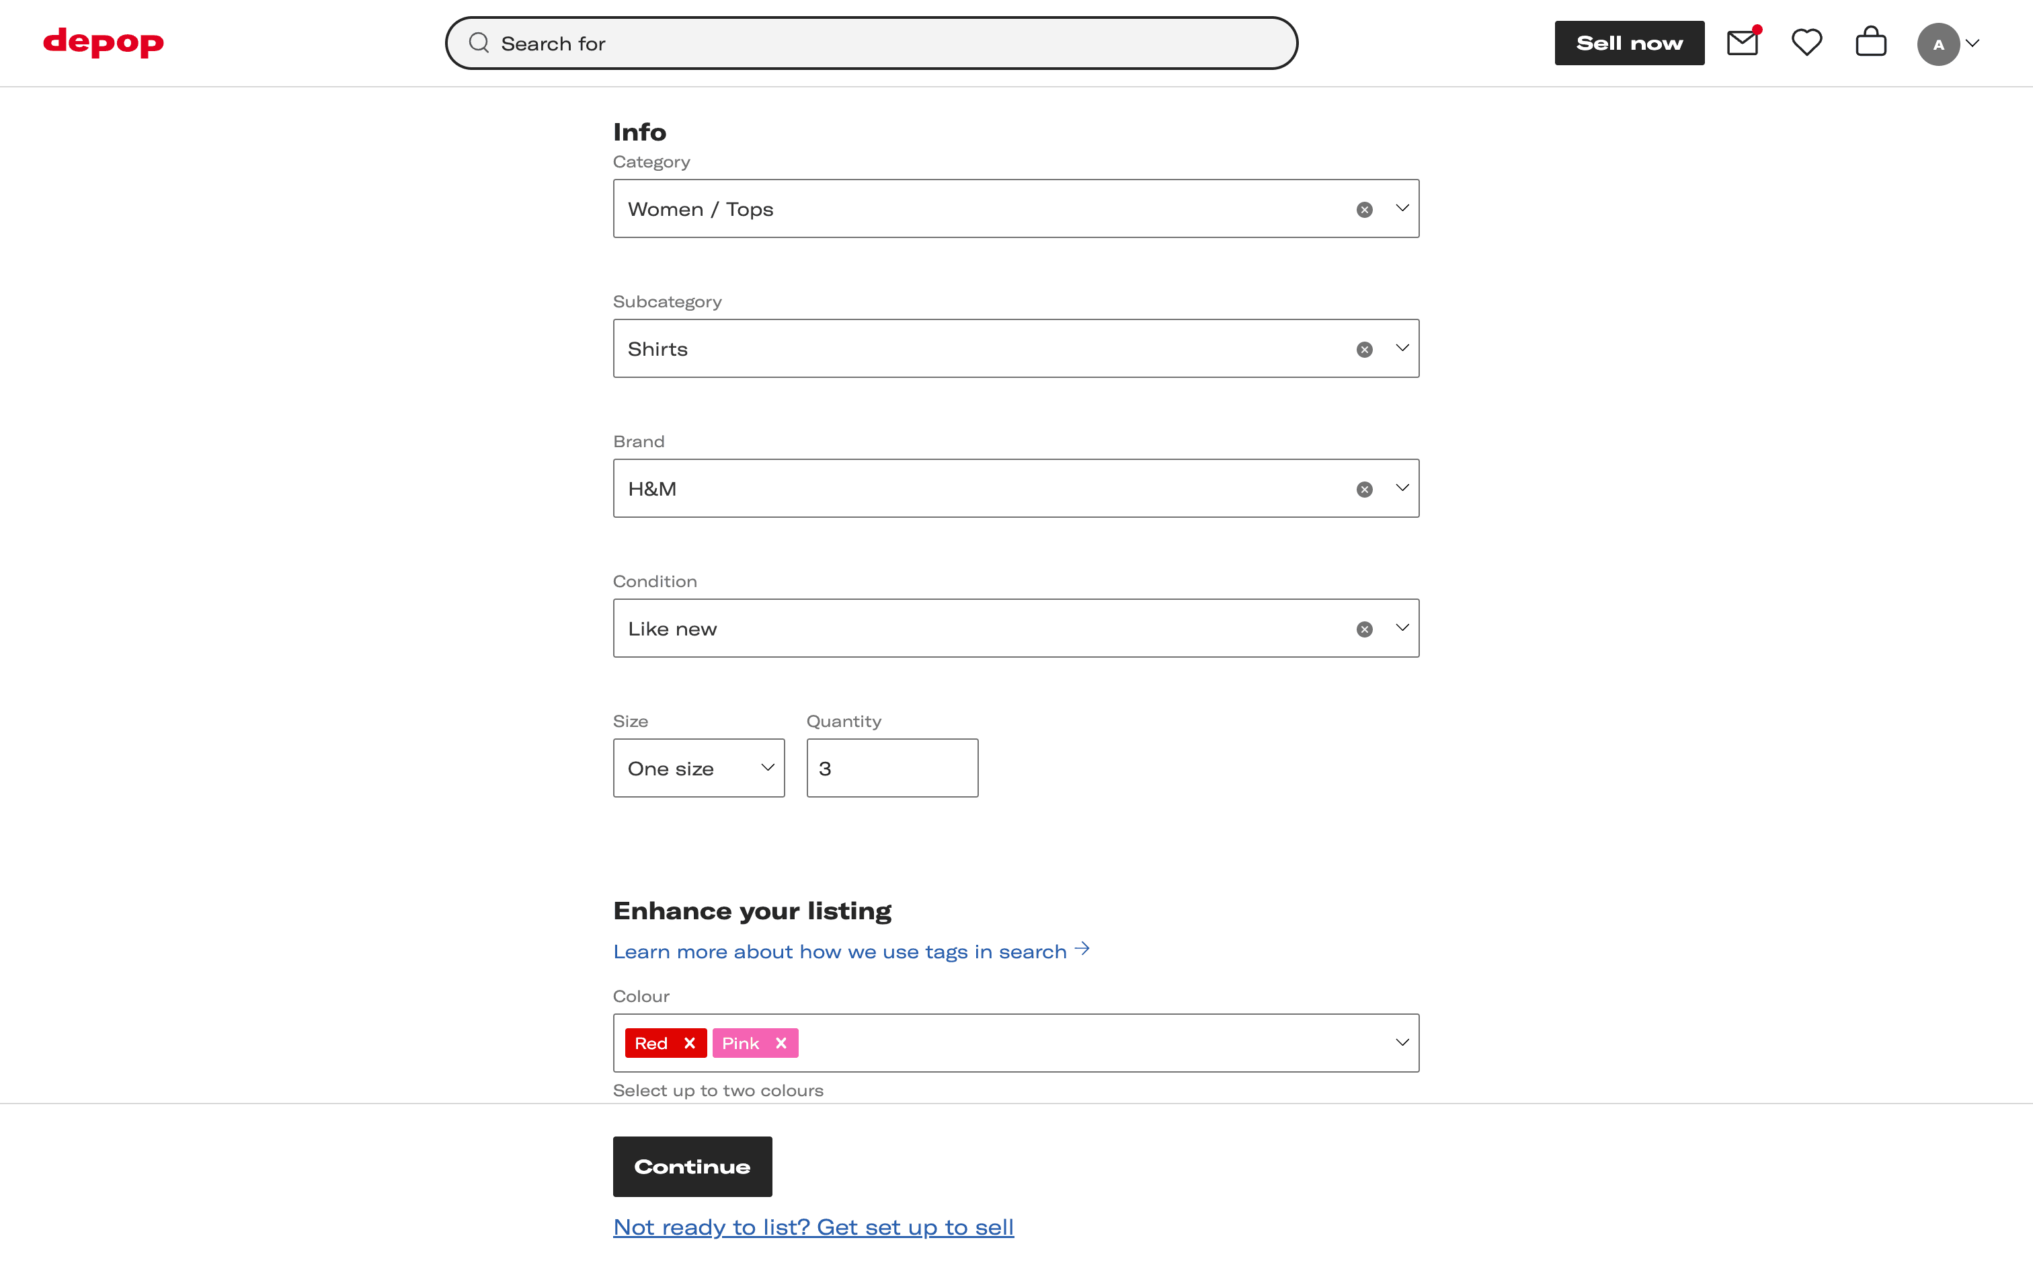Expand the Category dropdown arrow
This screenshot has height=1271, width=2033.
coord(1402,208)
